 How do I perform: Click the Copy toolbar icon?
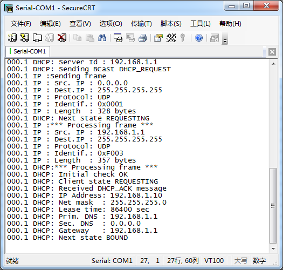[77, 38]
